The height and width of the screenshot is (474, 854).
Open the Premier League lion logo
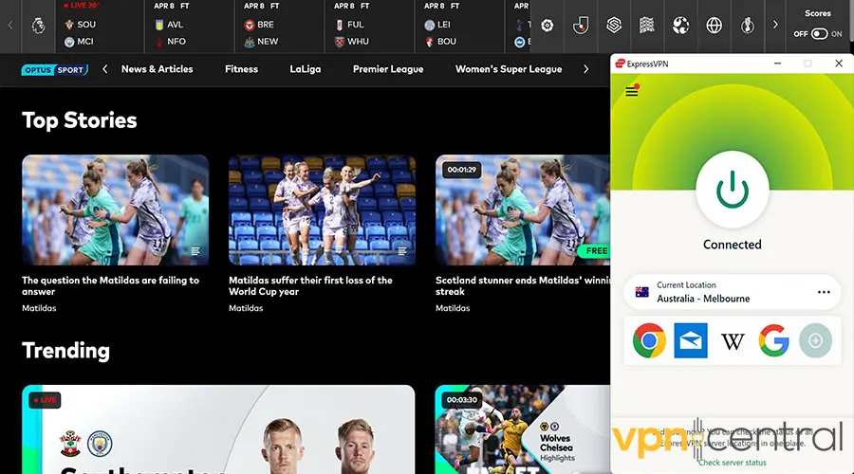pyautogui.click(x=38, y=25)
